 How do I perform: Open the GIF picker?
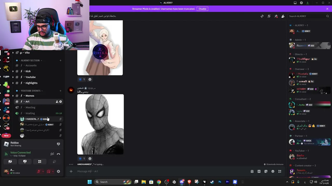click(x=259, y=171)
